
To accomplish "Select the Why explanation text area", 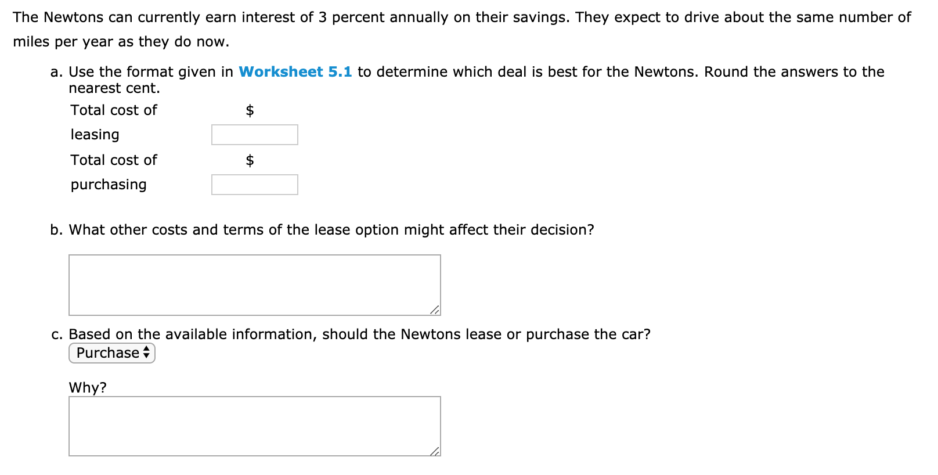I will coord(254,426).
